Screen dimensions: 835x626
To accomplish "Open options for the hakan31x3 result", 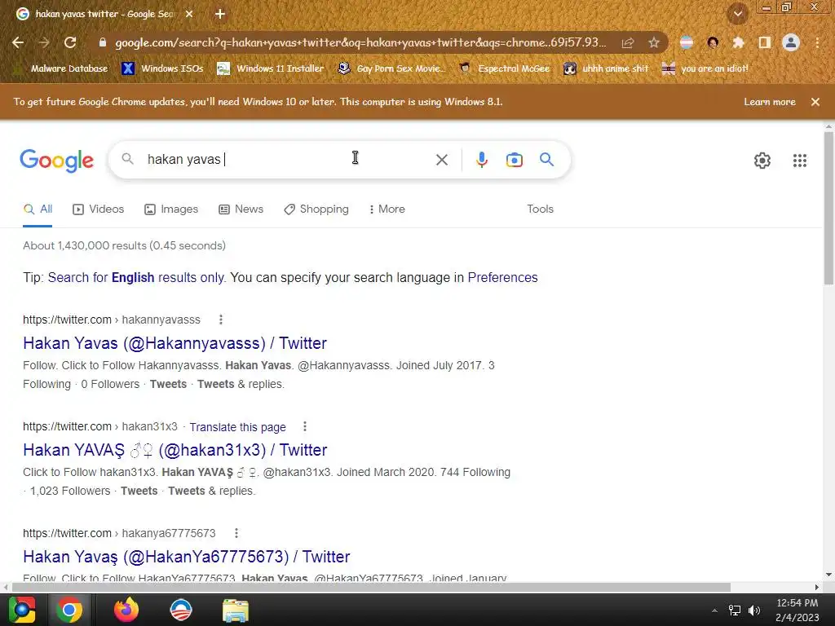I will 305,426.
